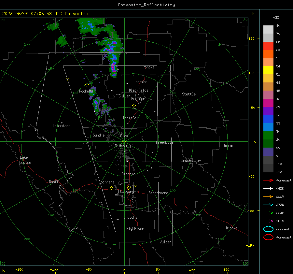Click the Stettler city label
The height and width of the screenshot is (274, 293).
pyautogui.click(x=190, y=94)
